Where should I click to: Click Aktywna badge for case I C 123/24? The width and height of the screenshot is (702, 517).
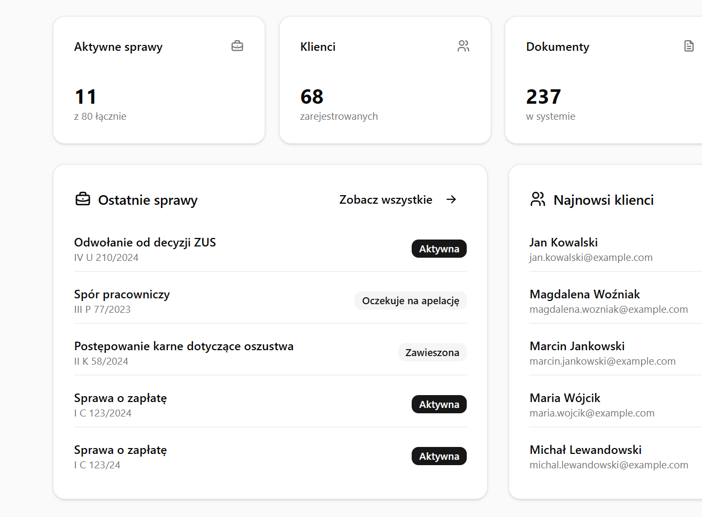pyautogui.click(x=438, y=457)
